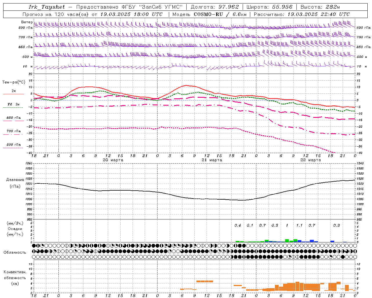Click the 700 гПа label in temperature legend
The width and height of the screenshot is (372, 298).
point(14,131)
